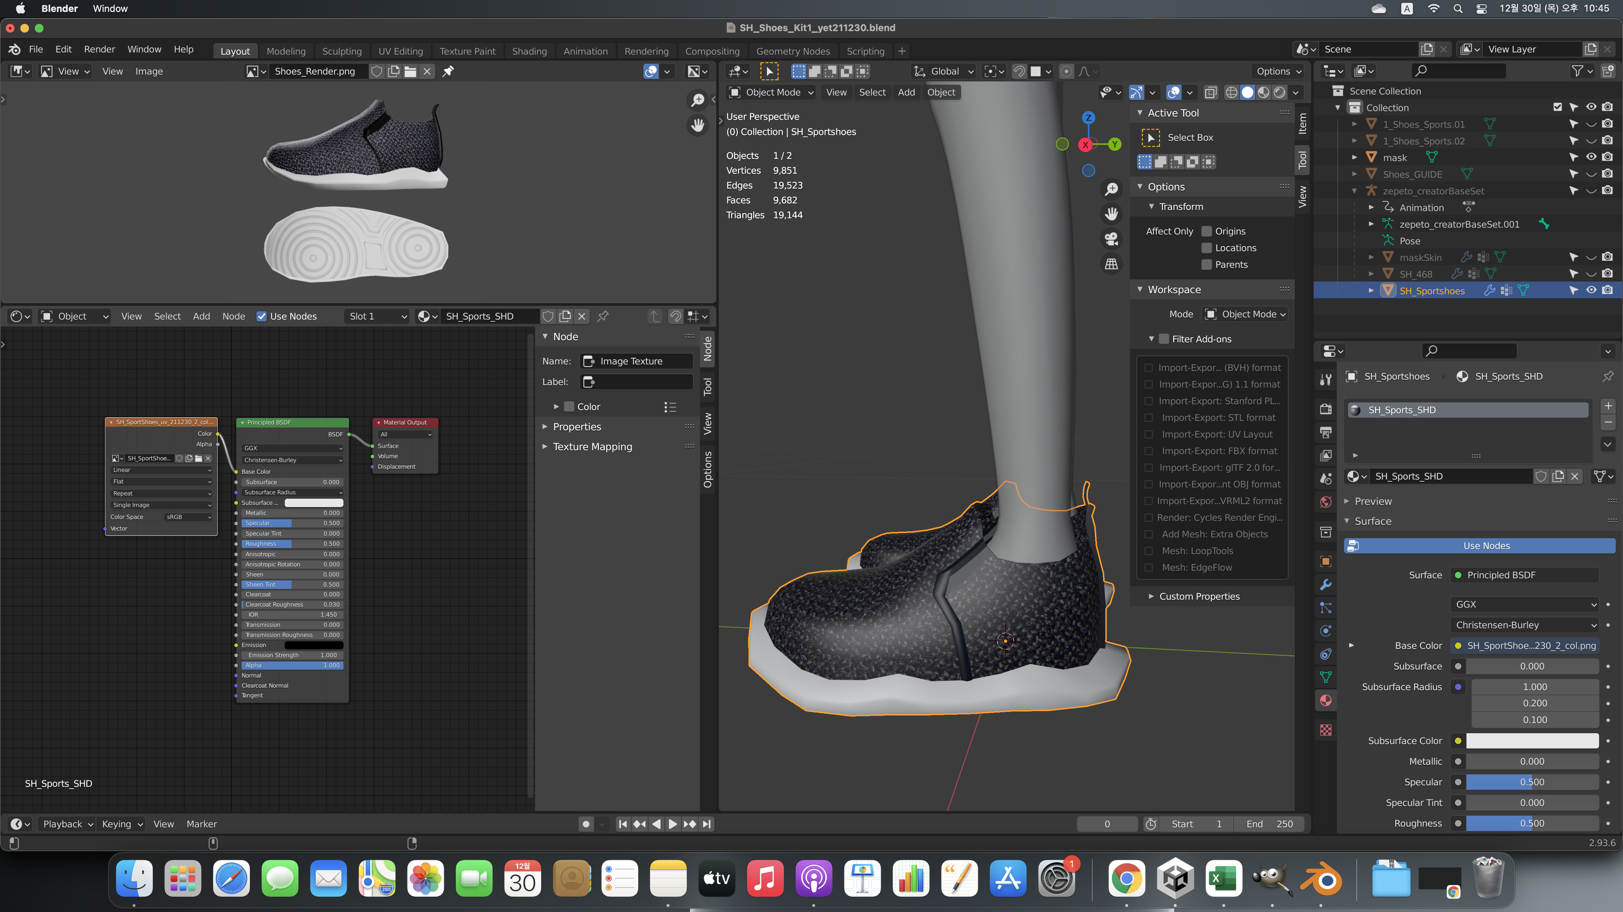Click the blue Use Nodes button in Properties
The width and height of the screenshot is (1623, 912).
click(1480, 546)
